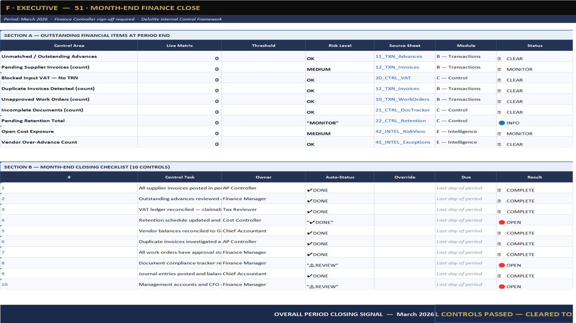
Task: Click the red OPEN circle for control 8
Action: 502,265
